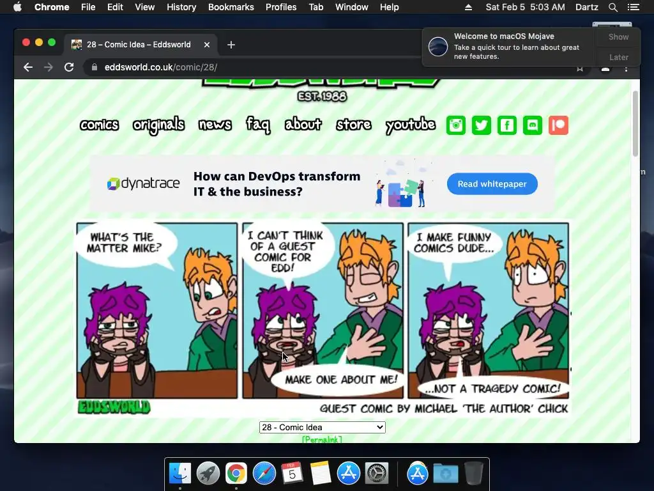Open Spotlight search magnifier in menu bar
The height and width of the screenshot is (491, 654).
pos(612,7)
